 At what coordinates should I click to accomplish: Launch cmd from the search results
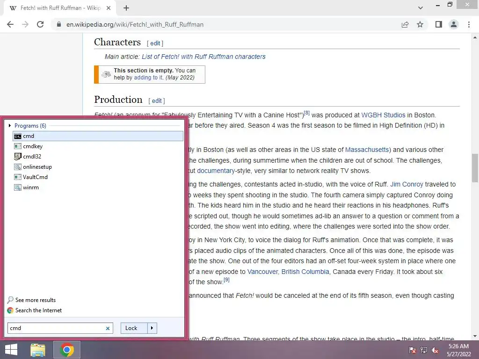click(x=98, y=136)
